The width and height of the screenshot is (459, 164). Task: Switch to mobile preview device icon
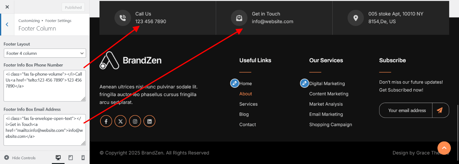(x=83, y=158)
